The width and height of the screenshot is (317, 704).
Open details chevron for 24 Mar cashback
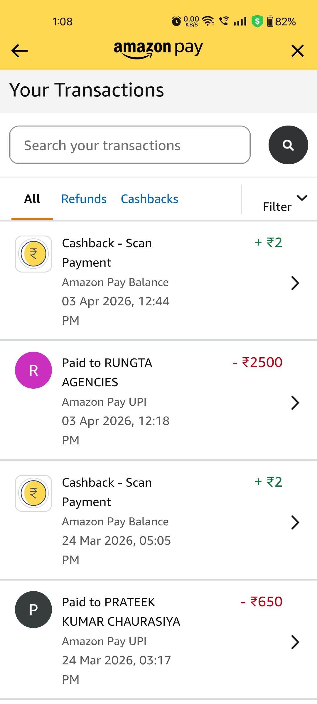coord(295,522)
